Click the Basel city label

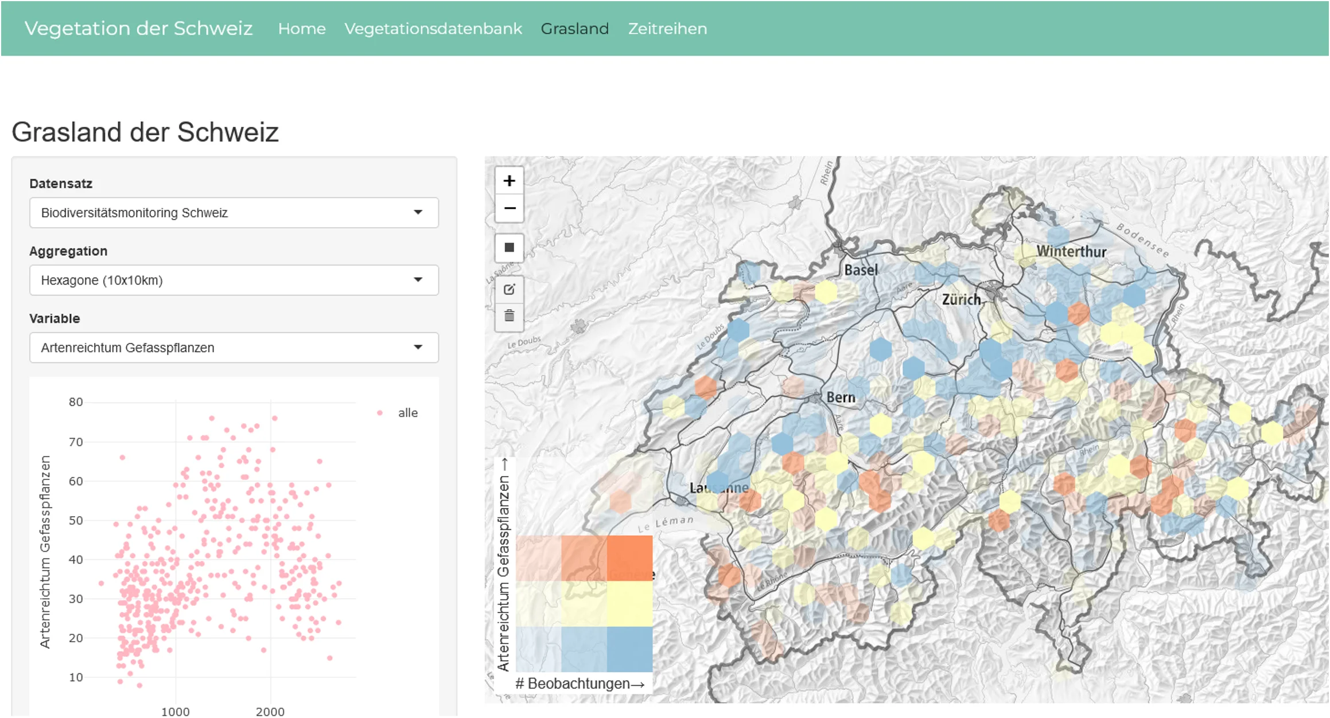[x=861, y=270]
